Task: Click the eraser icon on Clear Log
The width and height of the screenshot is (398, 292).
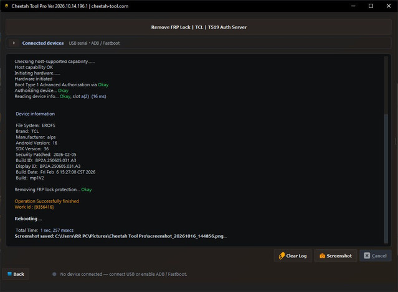Action: click(282, 256)
